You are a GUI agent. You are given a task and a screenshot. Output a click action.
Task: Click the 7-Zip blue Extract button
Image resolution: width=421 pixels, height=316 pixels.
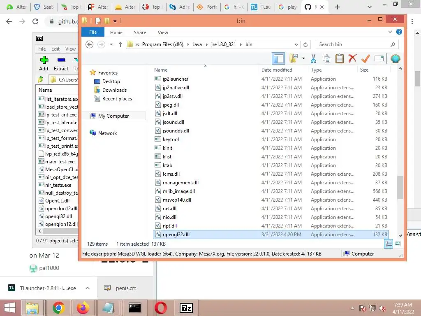click(61, 63)
